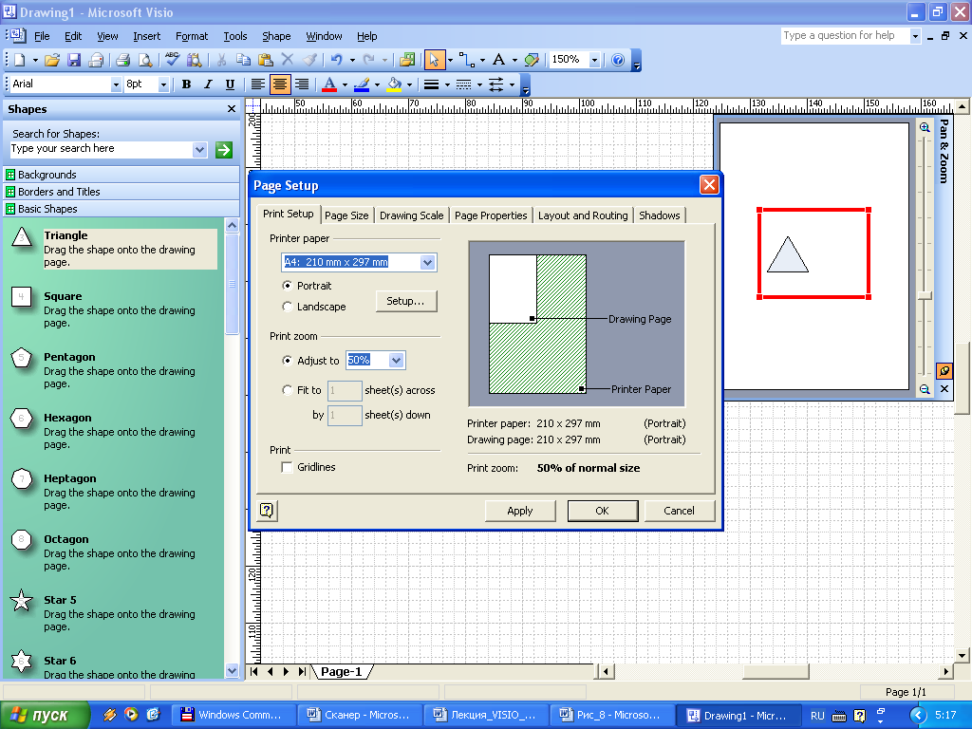Image resolution: width=972 pixels, height=729 pixels.
Task: Open the Format menu
Action: point(192,36)
